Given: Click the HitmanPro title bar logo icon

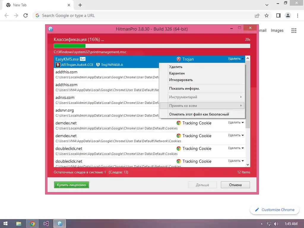Looking at the screenshot, I should tap(50, 29).
